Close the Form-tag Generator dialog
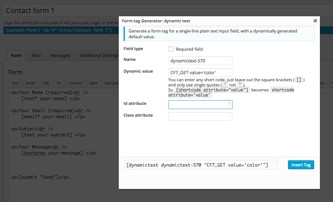The width and height of the screenshot is (333, 202). (x=315, y=21)
